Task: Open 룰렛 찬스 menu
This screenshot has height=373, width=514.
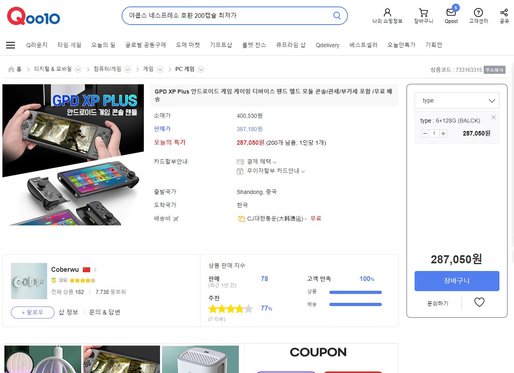Action: tap(254, 45)
